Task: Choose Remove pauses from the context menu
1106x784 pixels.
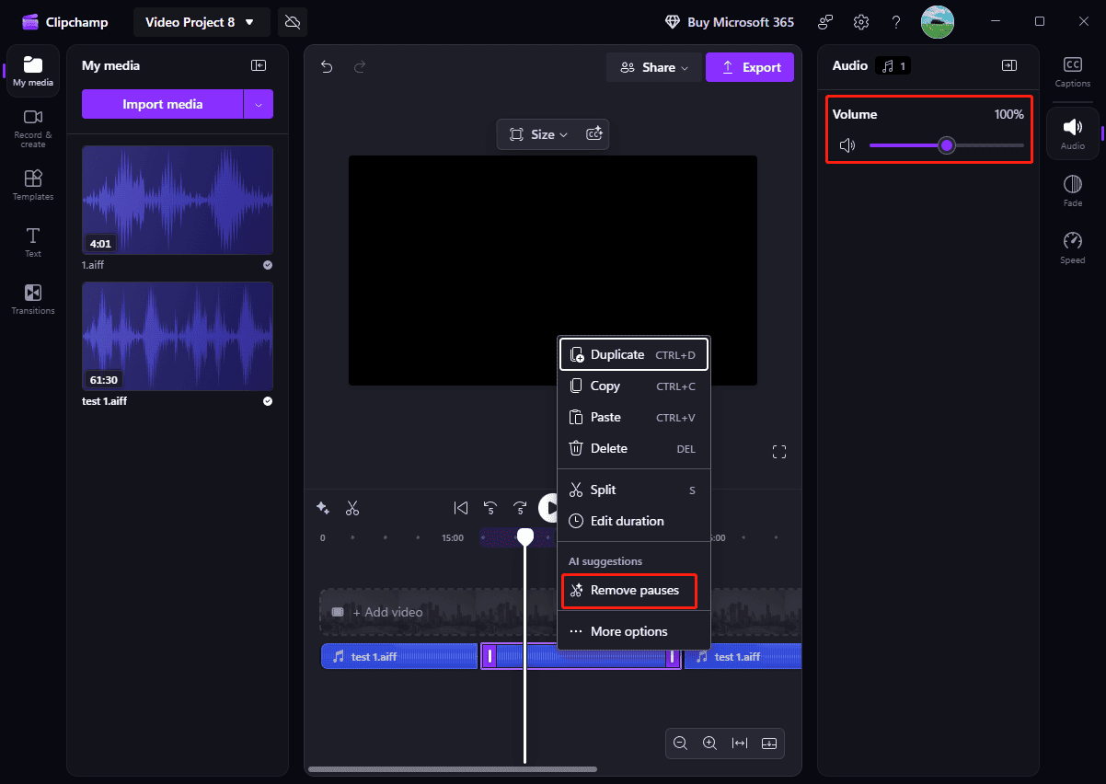Action: pyautogui.click(x=628, y=590)
